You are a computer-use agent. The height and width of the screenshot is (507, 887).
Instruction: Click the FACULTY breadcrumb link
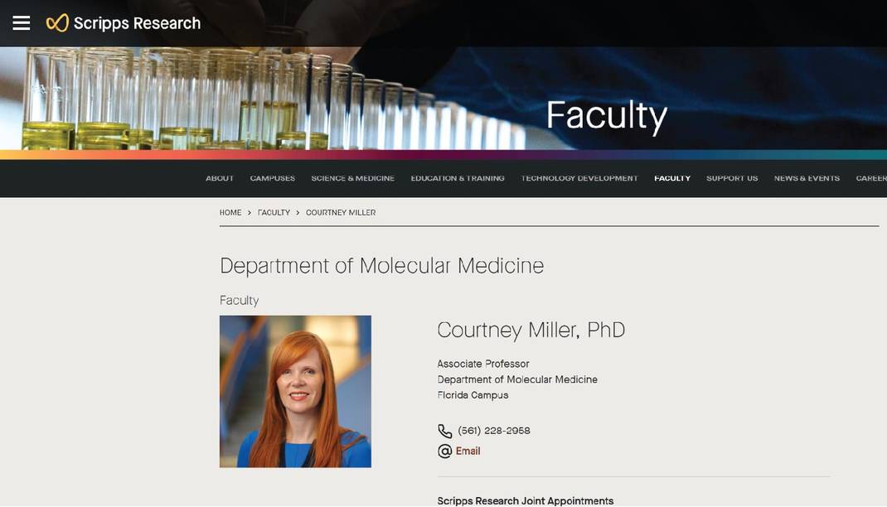coord(274,212)
